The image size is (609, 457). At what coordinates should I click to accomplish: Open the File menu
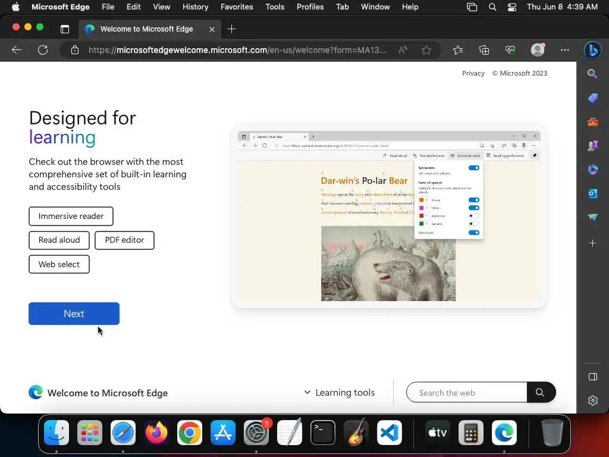[x=108, y=7]
